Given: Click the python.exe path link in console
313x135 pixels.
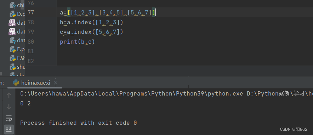Looking at the screenshot, I should pos(132,94).
